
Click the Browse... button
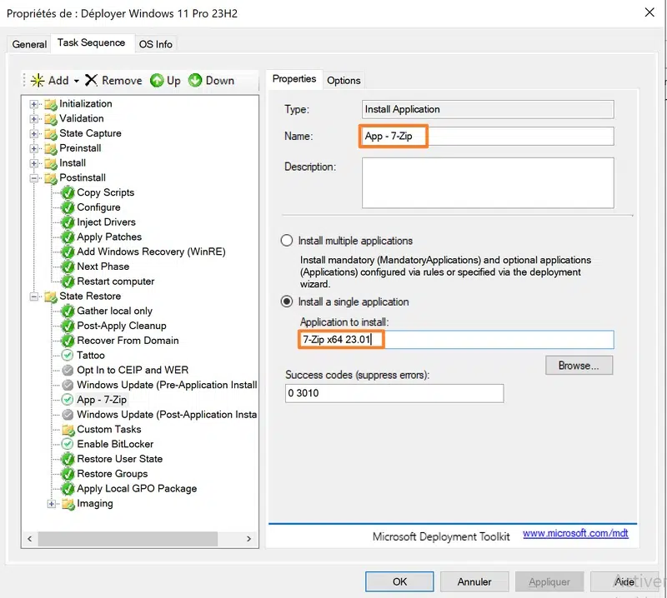click(x=579, y=366)
